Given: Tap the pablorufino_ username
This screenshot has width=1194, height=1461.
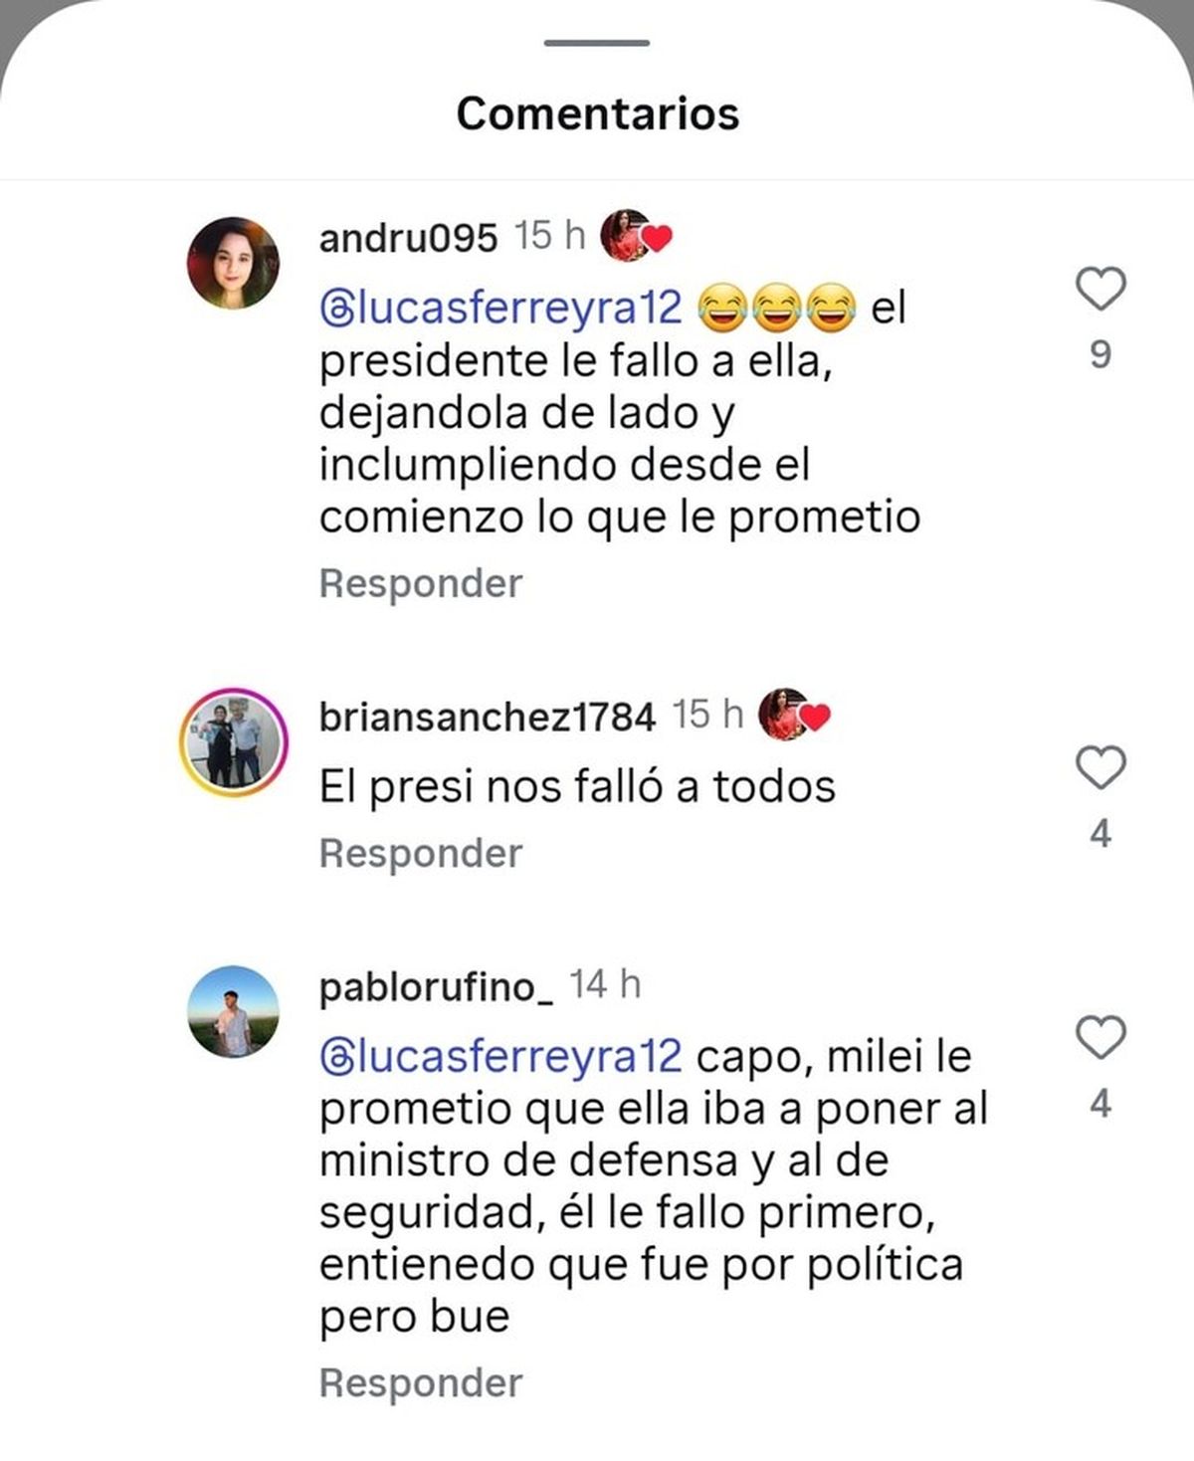Looking at the screenshot, I should pos(436,987).
